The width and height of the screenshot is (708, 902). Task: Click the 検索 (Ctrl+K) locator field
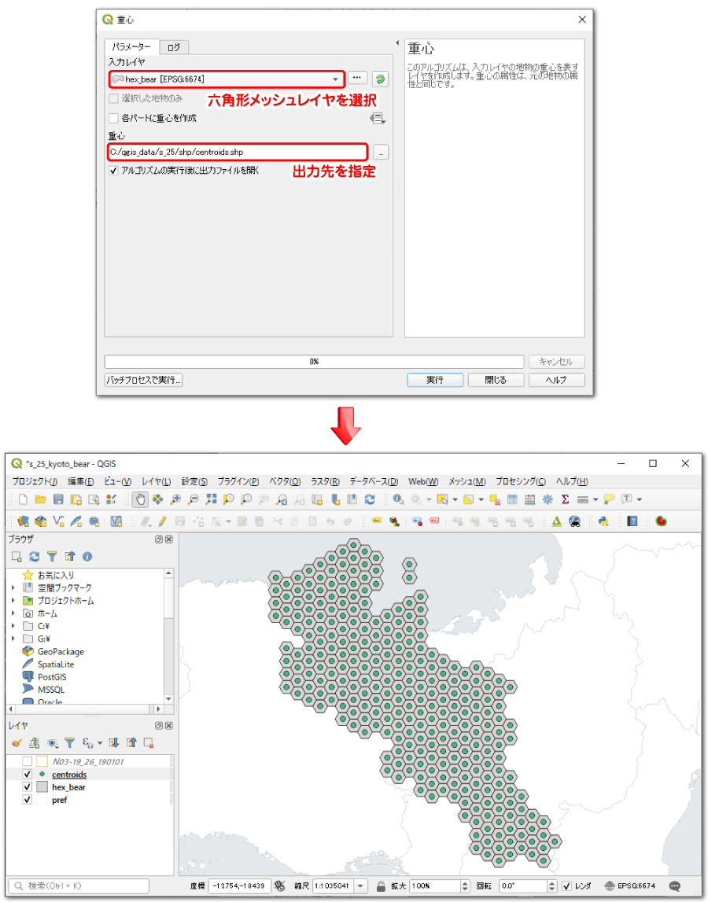click(x=79, y=886)
